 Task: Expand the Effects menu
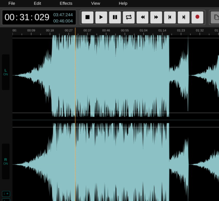coord(66,4)
